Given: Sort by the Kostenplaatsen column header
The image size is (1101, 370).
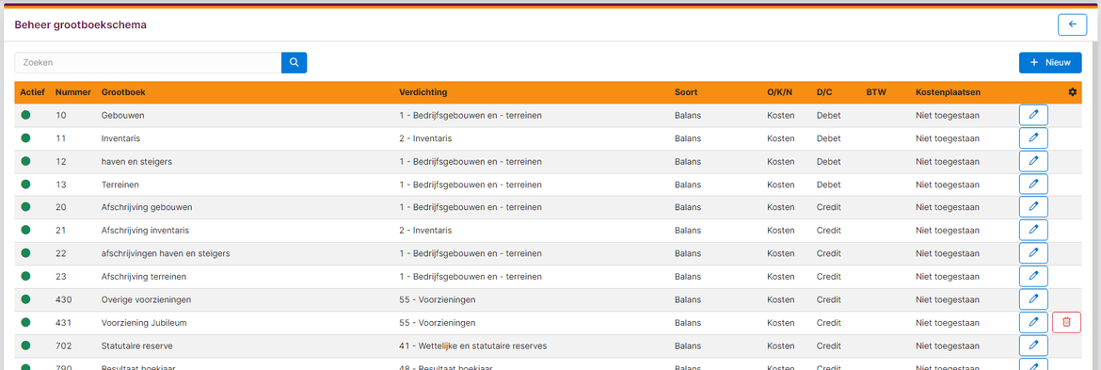Looking at the screenshot, I should point(948,92).
